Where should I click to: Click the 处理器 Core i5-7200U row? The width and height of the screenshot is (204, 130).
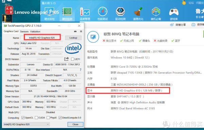(122, 67)
